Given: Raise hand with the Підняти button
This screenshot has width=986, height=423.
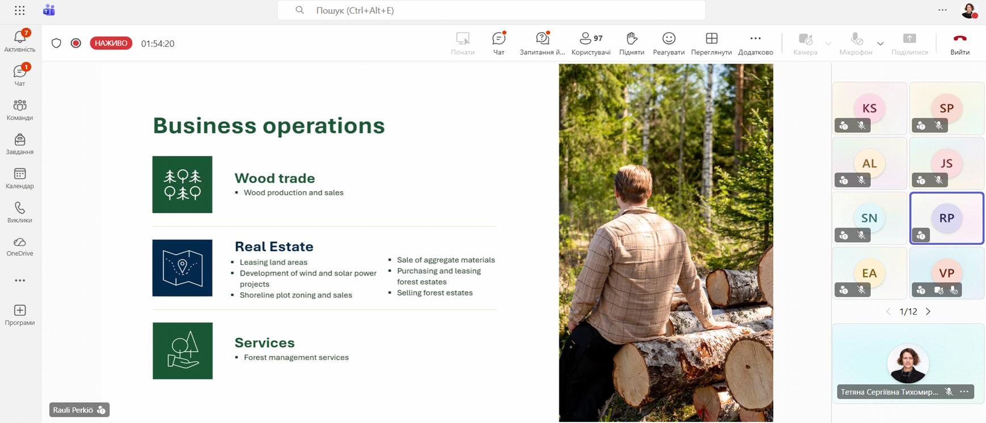Looking at the screenshot, I should 631,43.
